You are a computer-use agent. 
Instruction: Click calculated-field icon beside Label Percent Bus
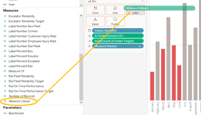point(5,51)
